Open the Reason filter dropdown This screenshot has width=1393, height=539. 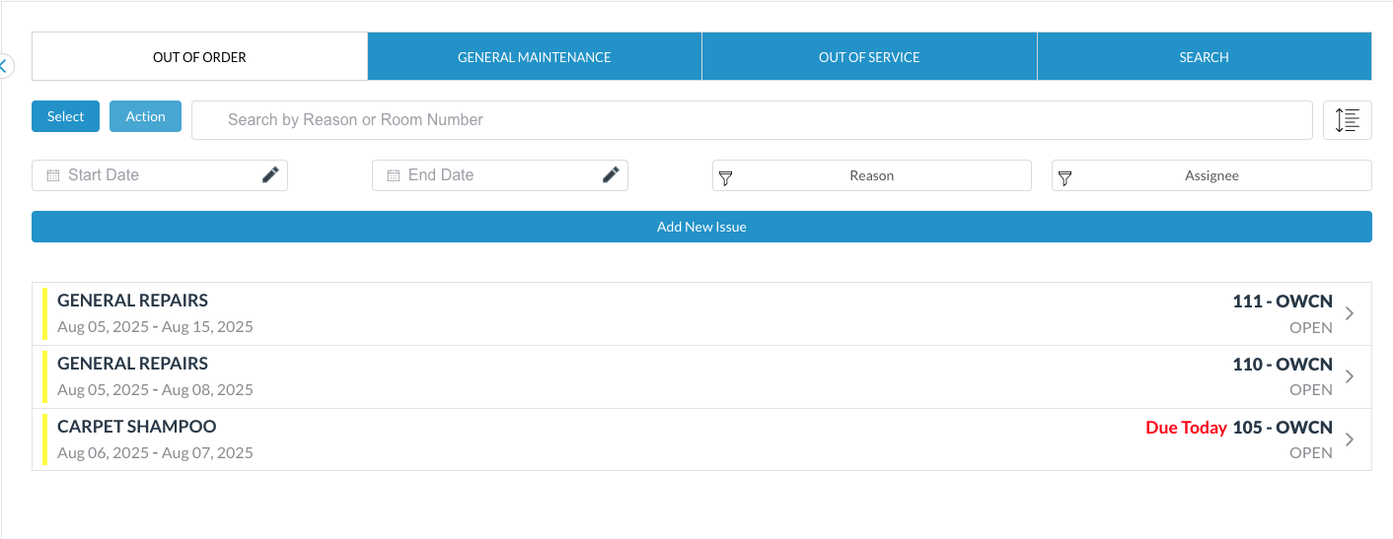pos(871,175)
